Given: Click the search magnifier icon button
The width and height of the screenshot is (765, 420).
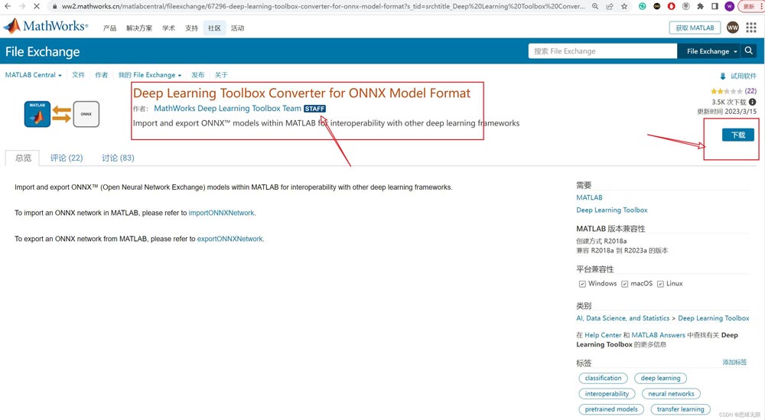Looking at the screenshot, I should click(750, 51).
